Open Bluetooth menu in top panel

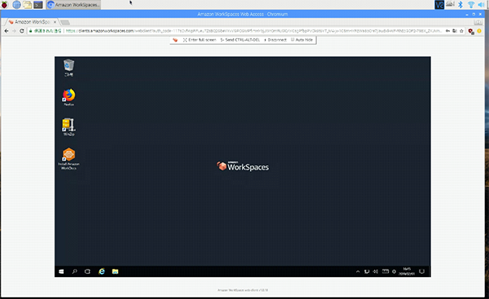(x=460, y=5)
